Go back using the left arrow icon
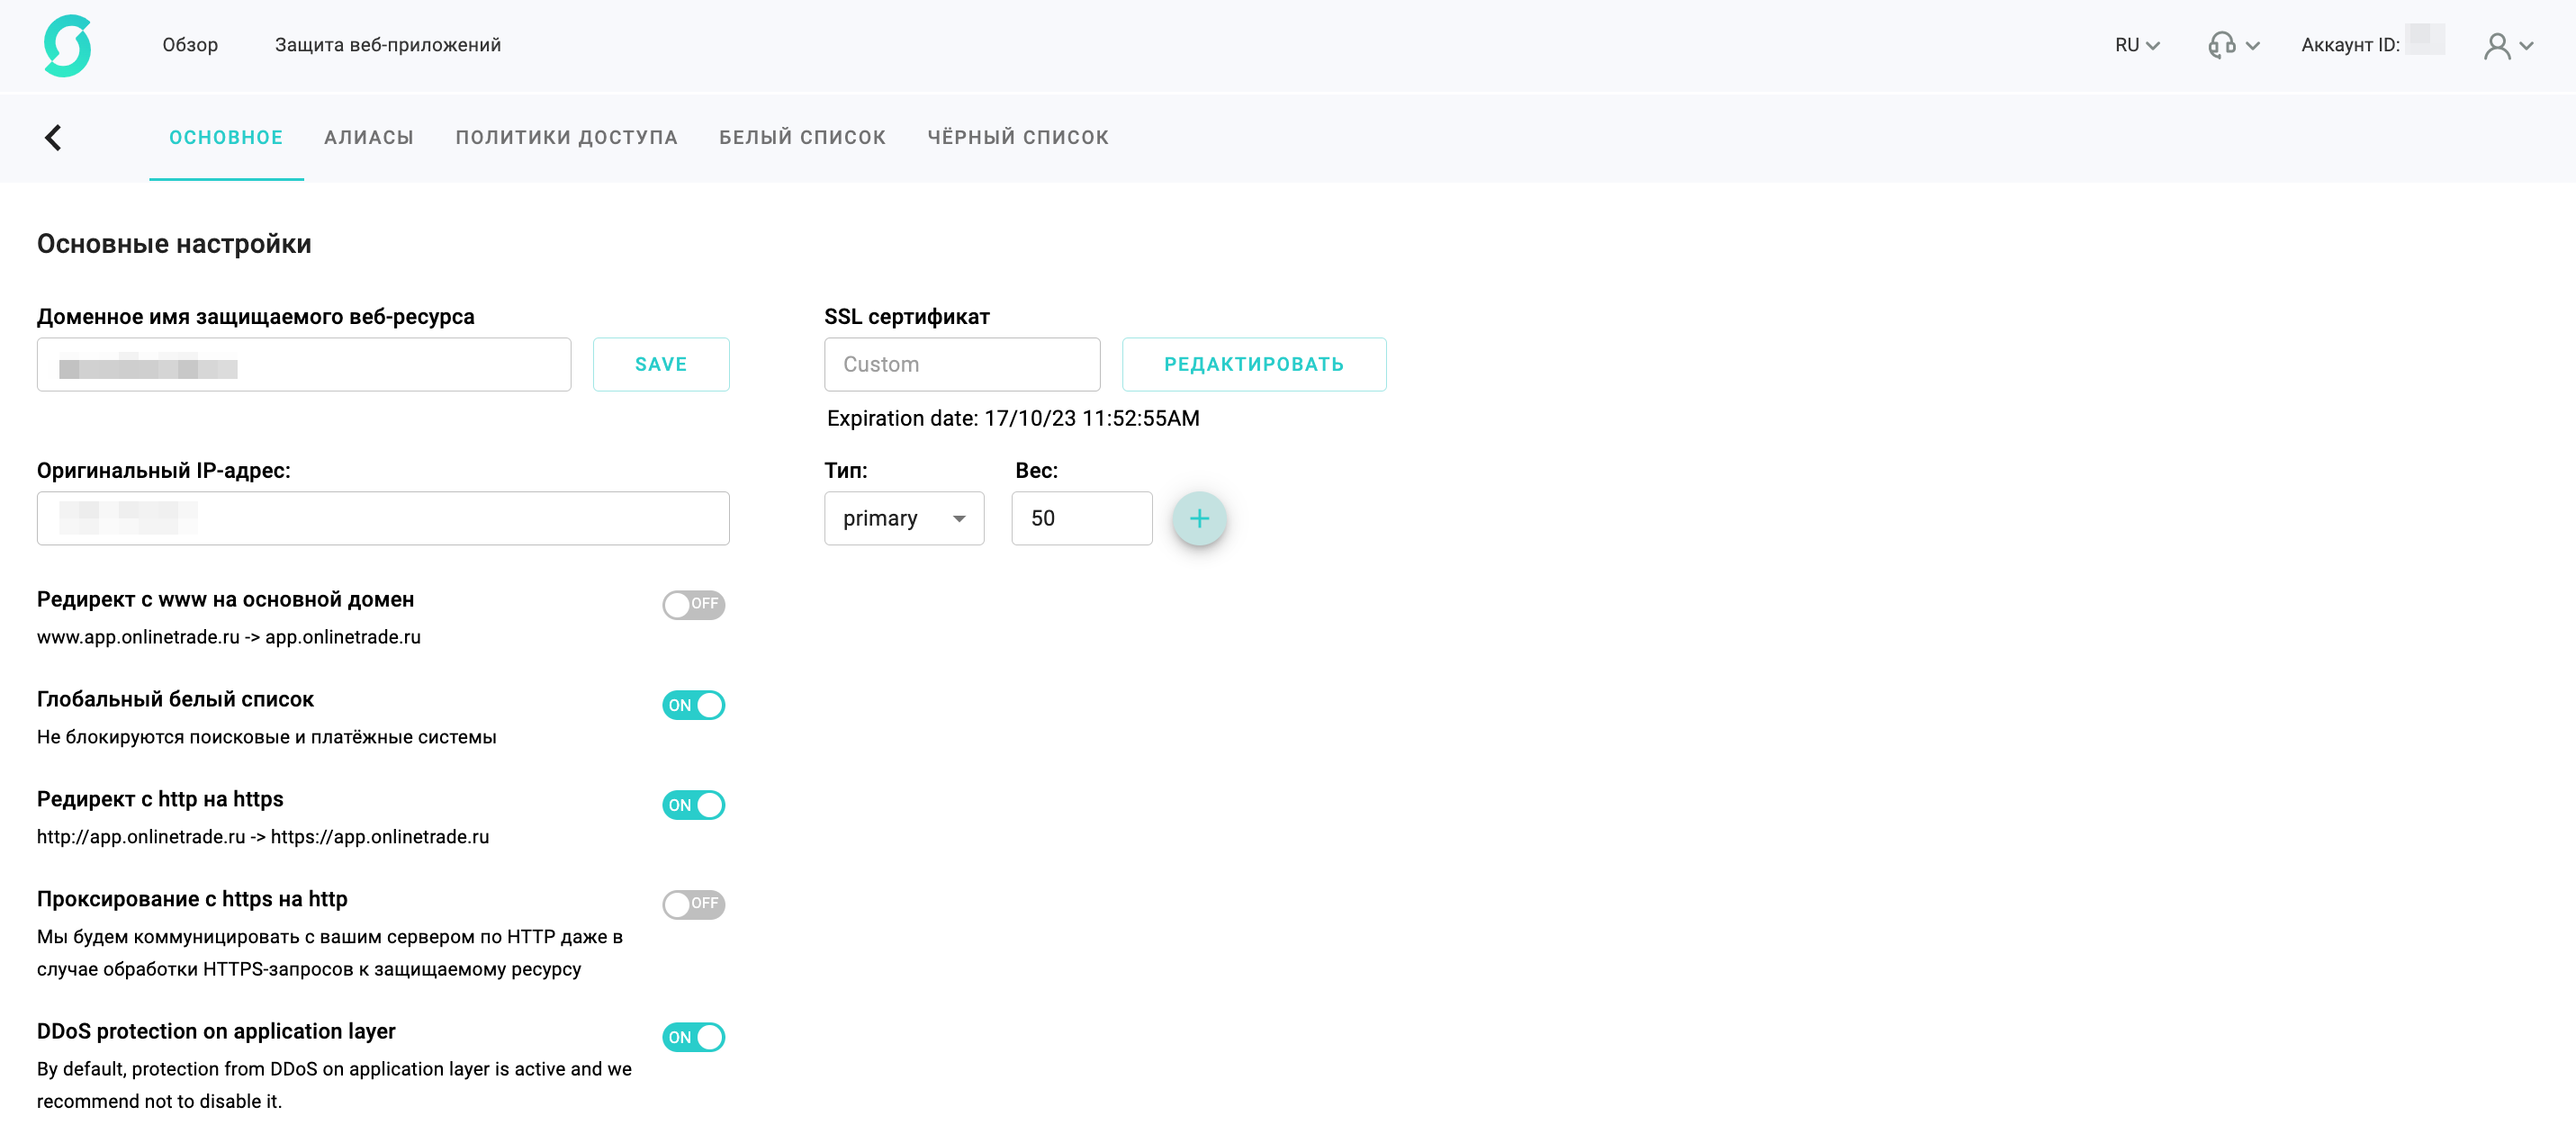 pos(53,137)
